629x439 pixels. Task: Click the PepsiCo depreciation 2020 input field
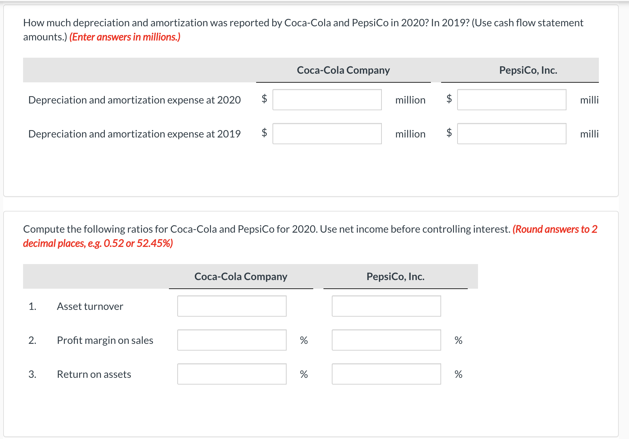coord(512,100)
